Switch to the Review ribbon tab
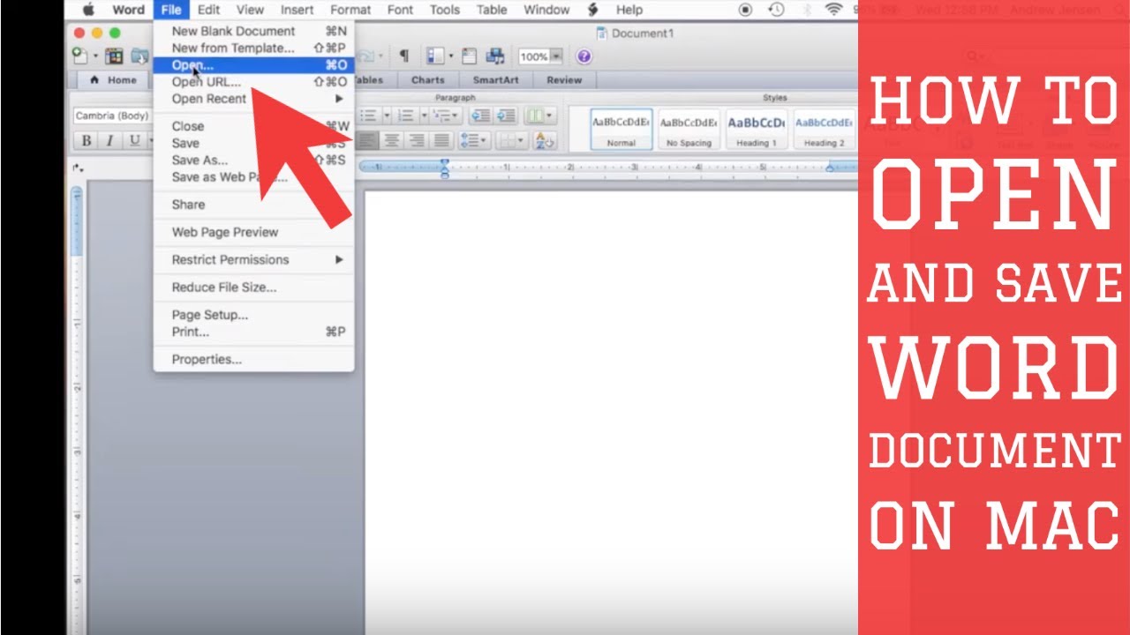 click(564, 80)
